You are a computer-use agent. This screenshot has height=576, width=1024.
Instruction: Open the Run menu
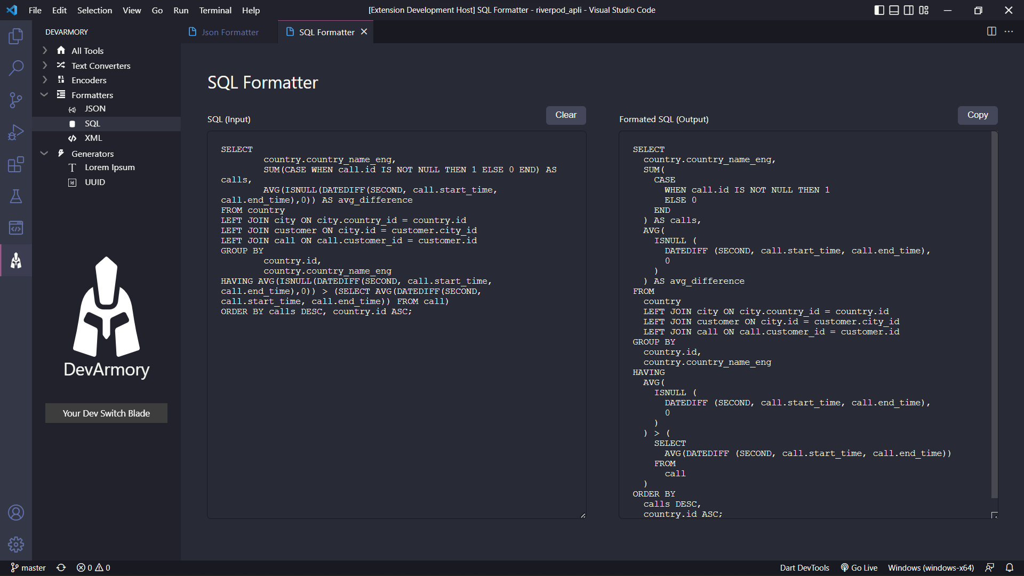coord(181,10)
